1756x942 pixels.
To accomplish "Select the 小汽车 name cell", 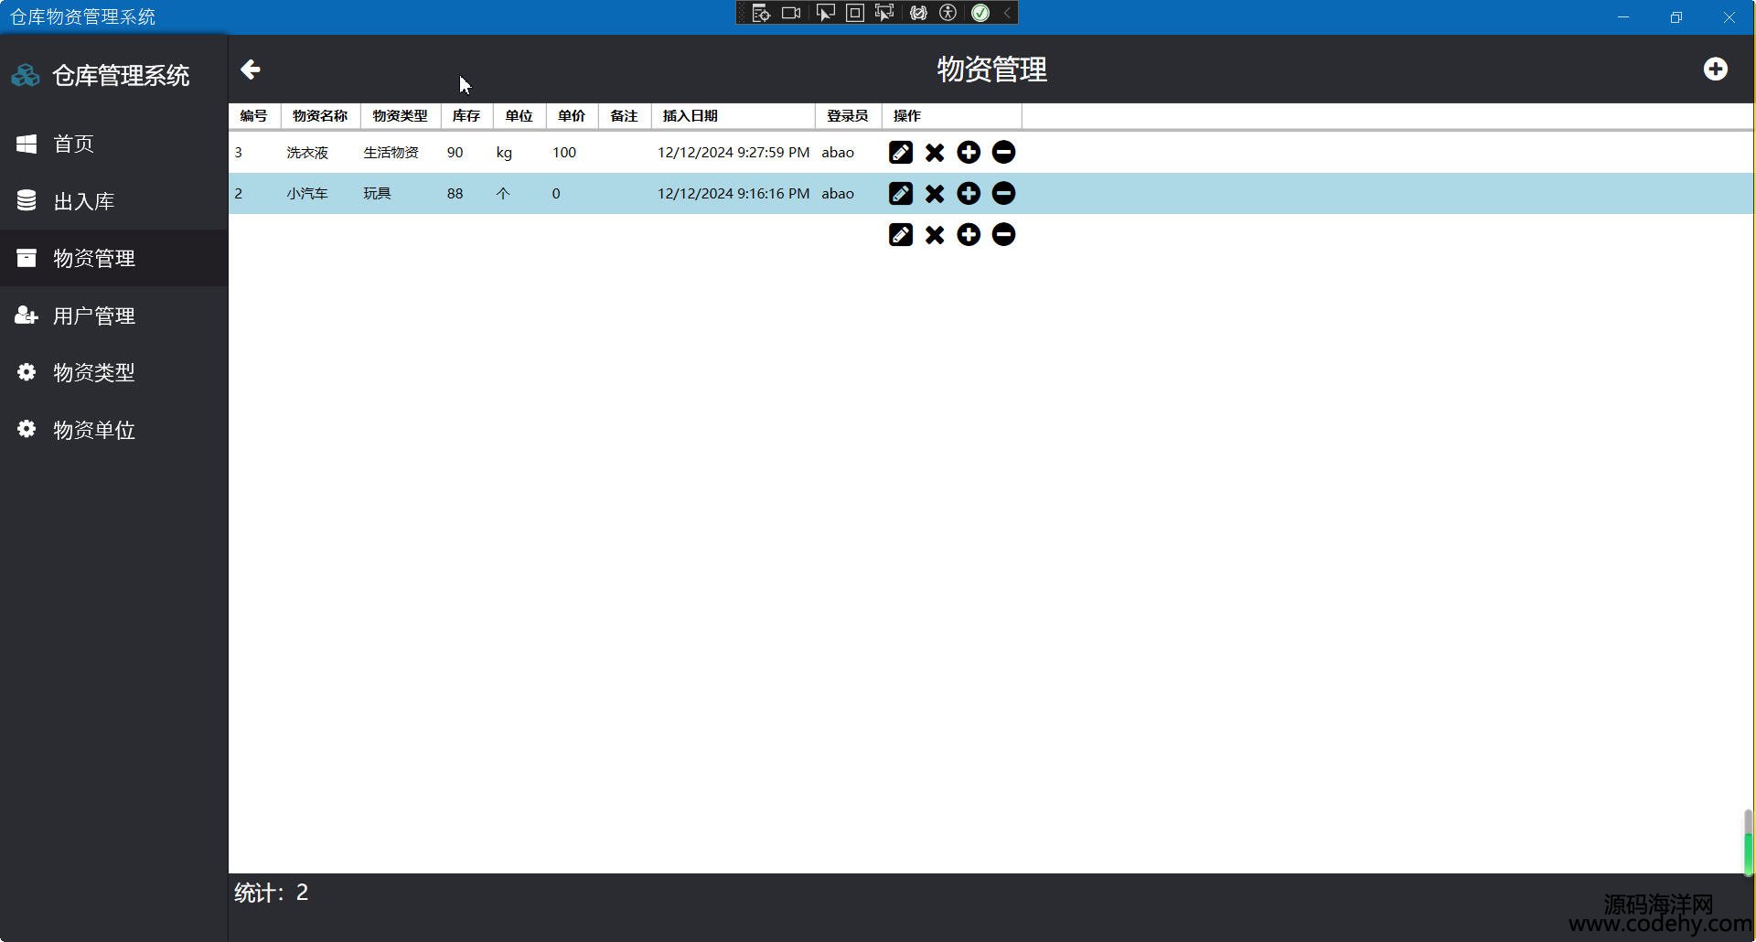I will coord(307,194).
